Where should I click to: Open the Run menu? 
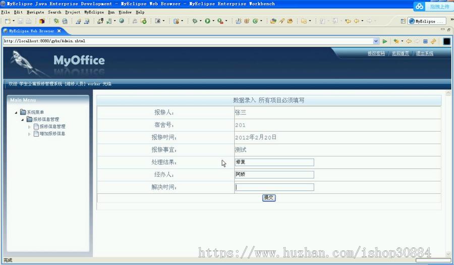pos(111,12)
